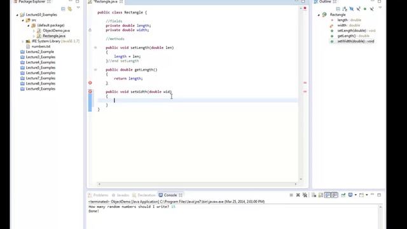Expand ObjectDemo.java node
The image size is (407, 229).
[34, 31]
